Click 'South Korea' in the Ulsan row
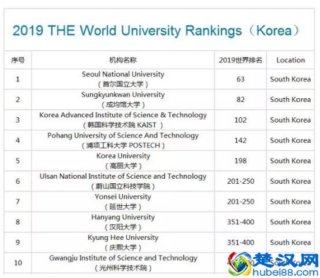 (291, 181)
